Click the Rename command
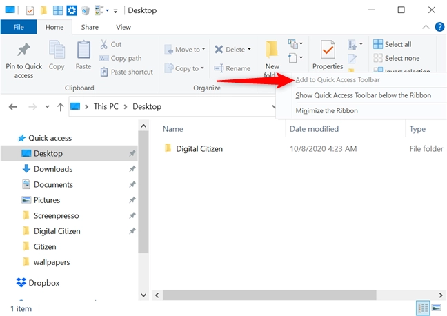447x316 pixels. click(232, 68)
